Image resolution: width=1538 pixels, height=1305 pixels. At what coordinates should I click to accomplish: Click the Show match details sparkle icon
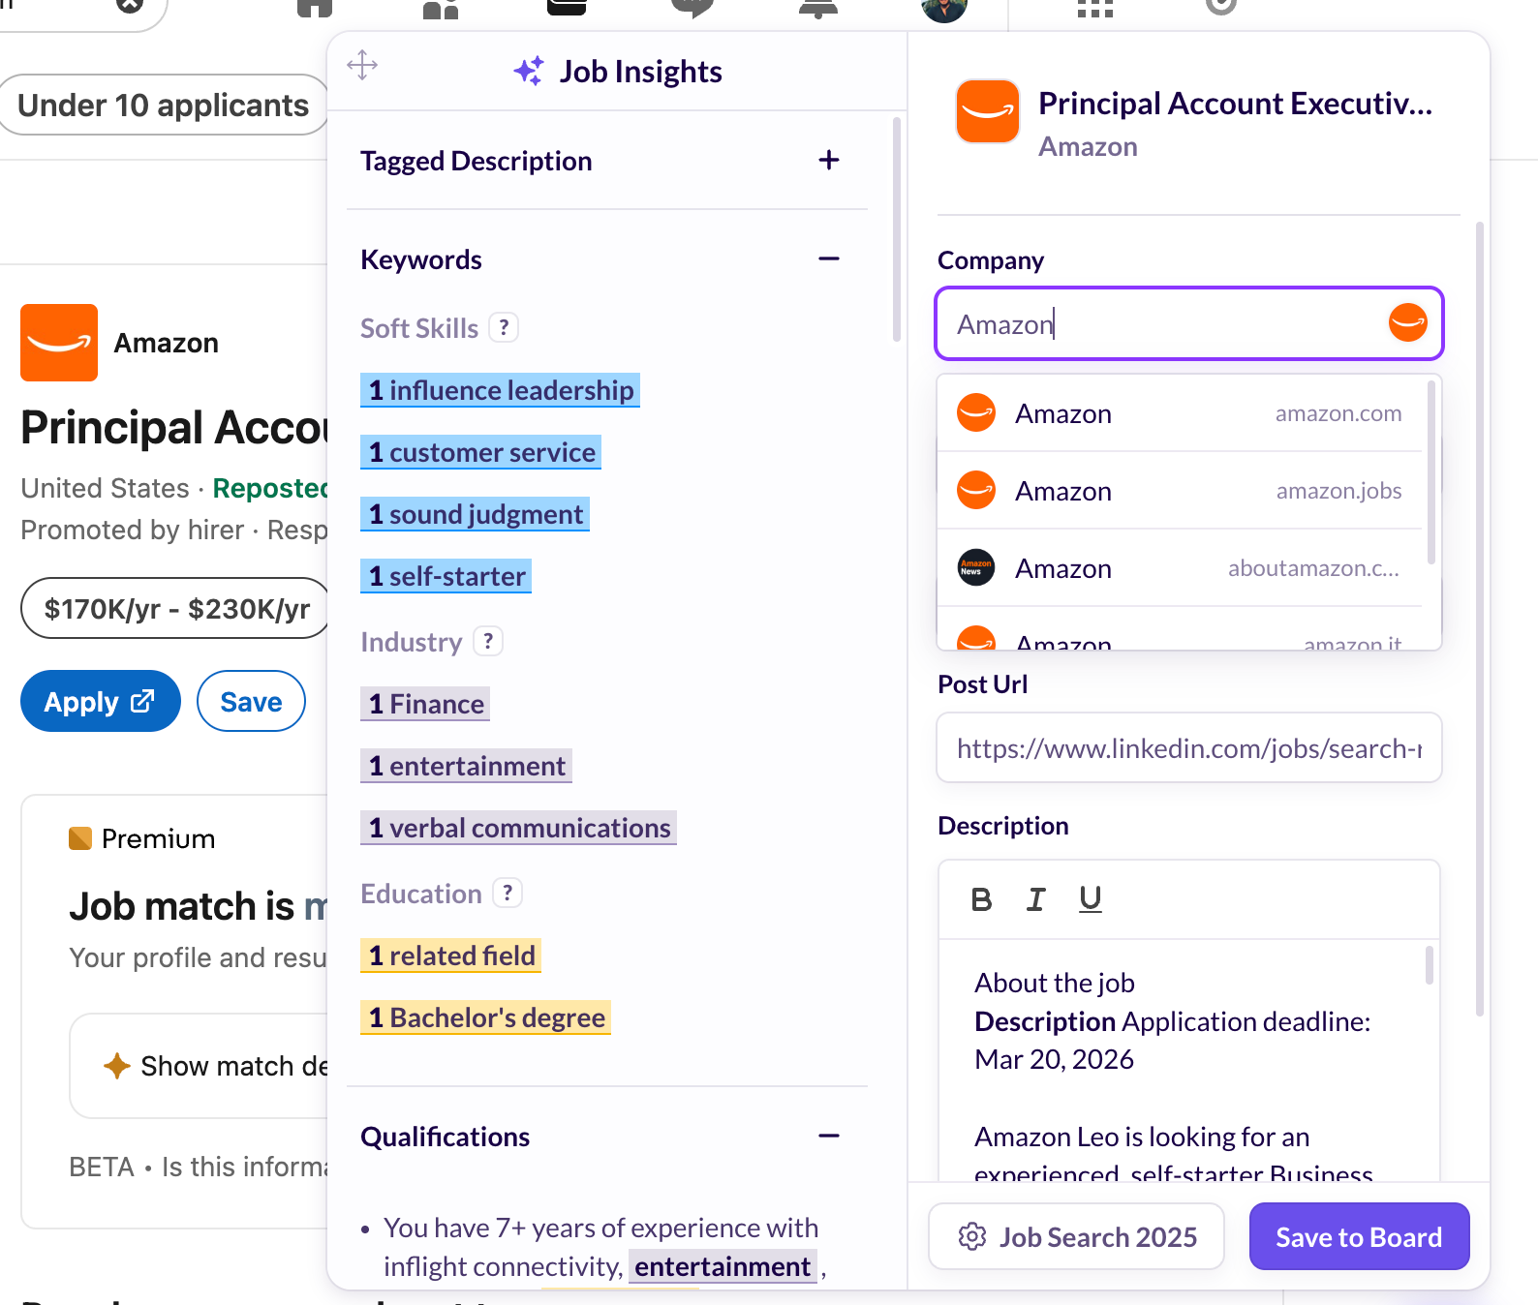(117, 1066)
